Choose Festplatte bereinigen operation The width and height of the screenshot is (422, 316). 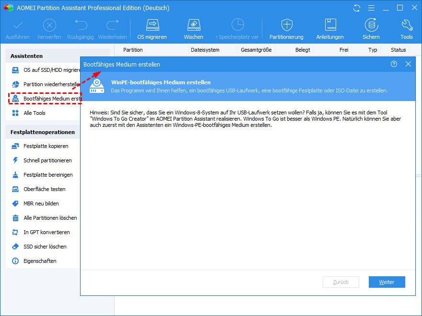point(42,175)
